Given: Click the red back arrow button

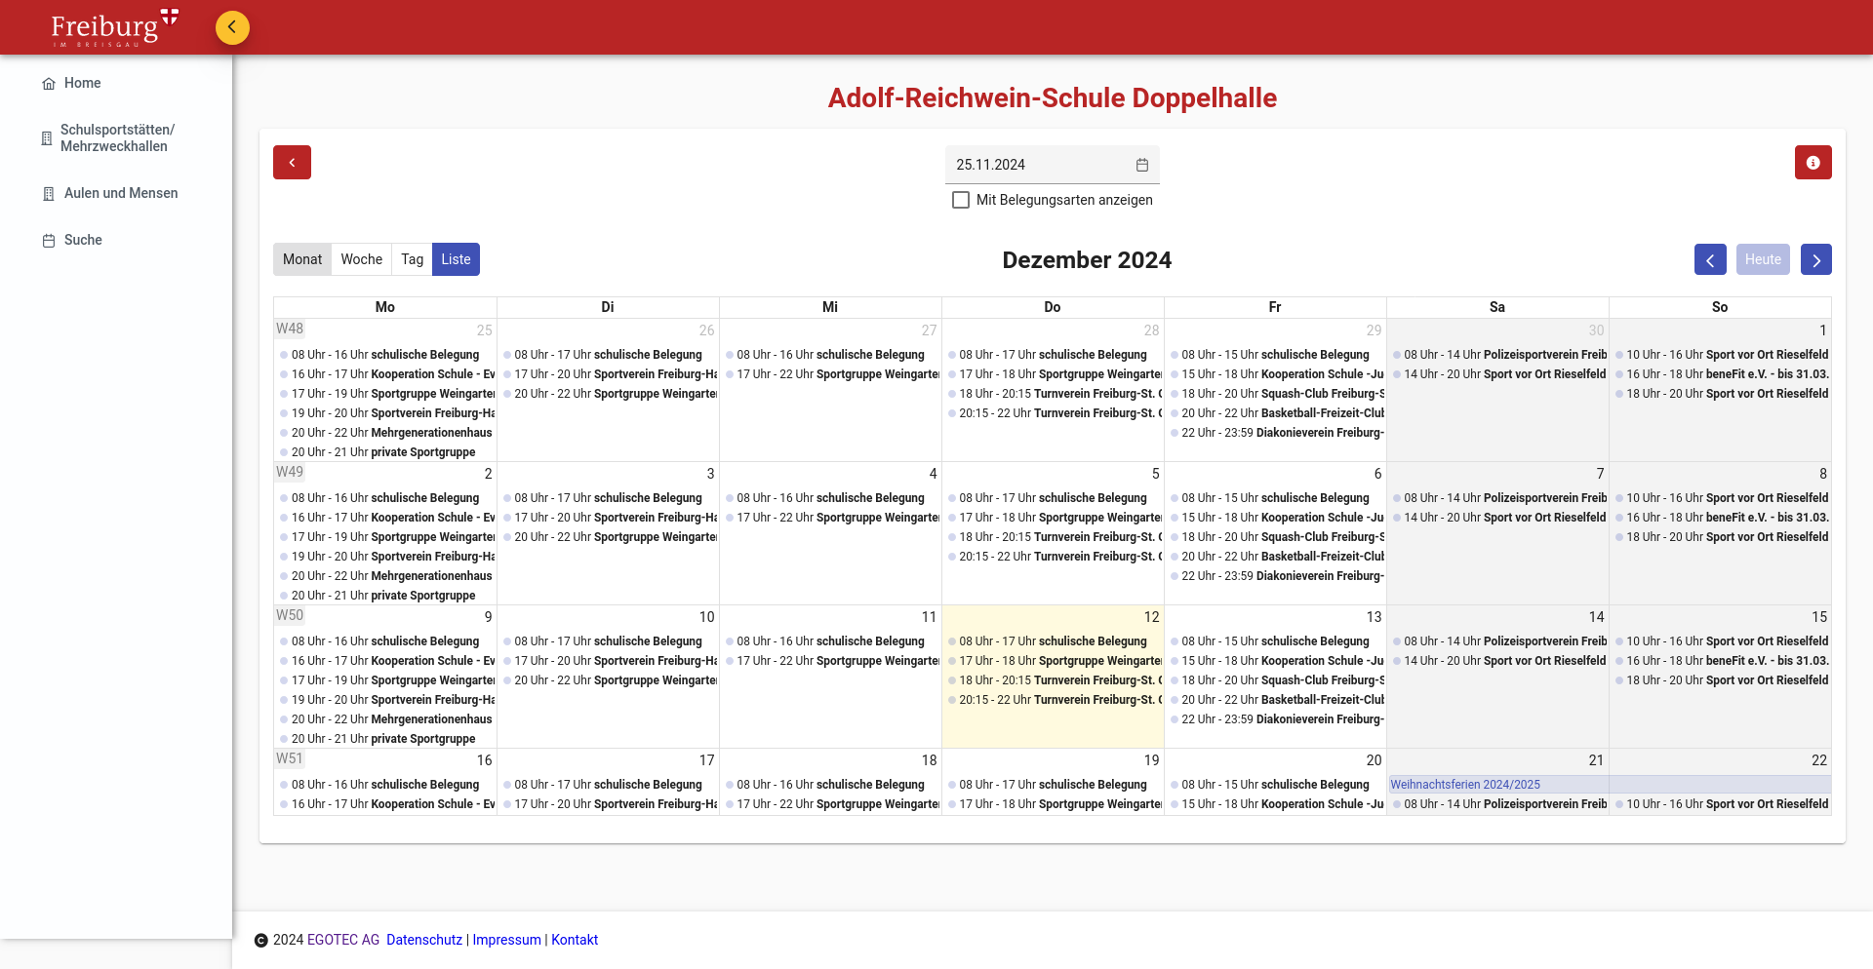Looking at the screenshot, I should pyautogui.click(x=292, y=163).
